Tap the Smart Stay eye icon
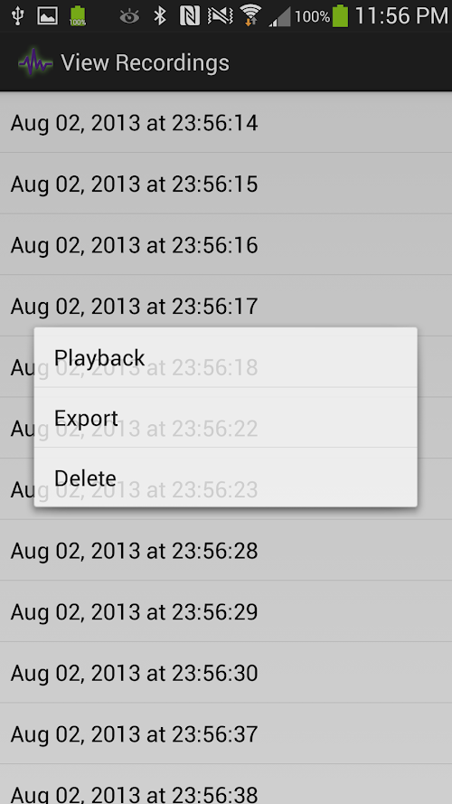 click(129, 17)
